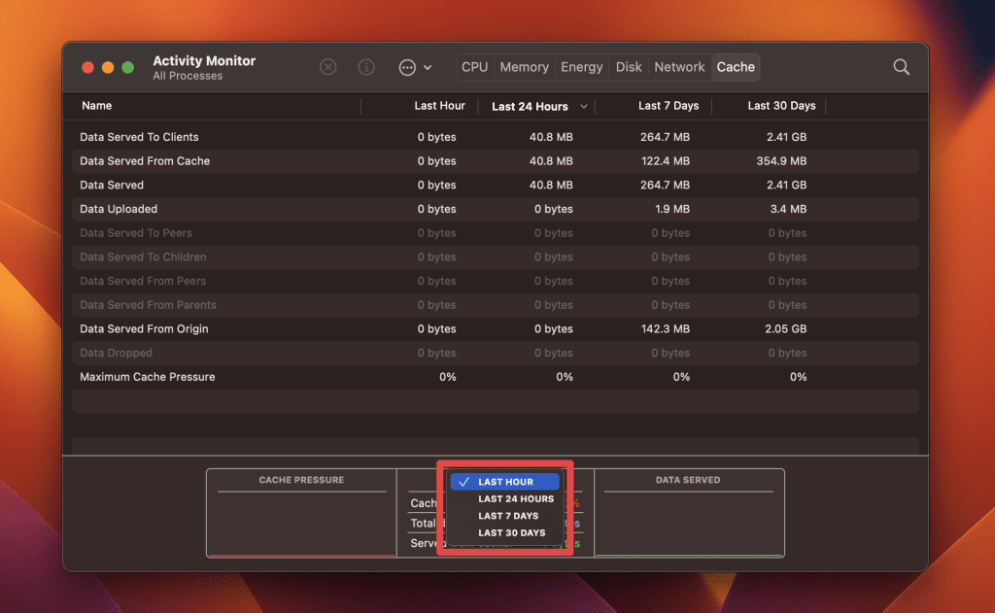
Task: Select the Data Served From Cache row
Action: coord(495,161)
